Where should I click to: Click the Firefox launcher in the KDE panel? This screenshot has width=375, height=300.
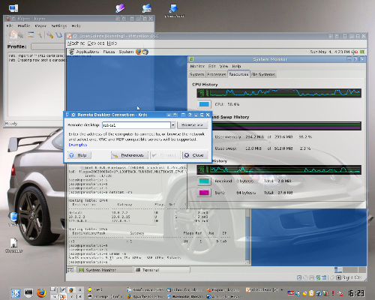pyautogui.click(x=41, y=292)
